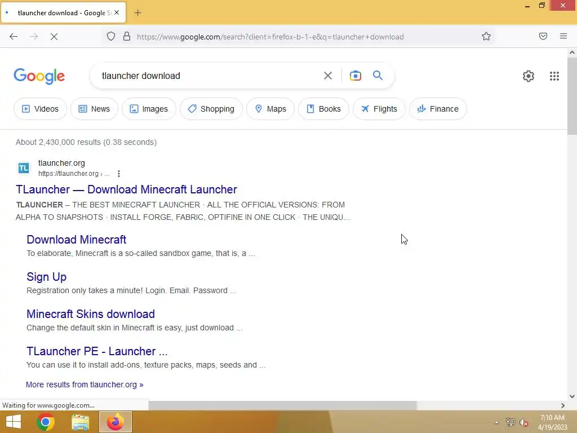Click the horizontal scrollbar thumb
Screen dimensions: 577x433
tap(283, 405)
